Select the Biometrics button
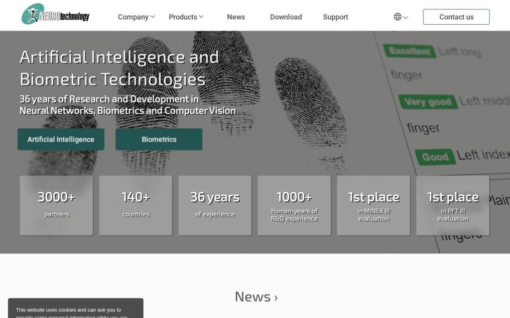 (159, 139)
